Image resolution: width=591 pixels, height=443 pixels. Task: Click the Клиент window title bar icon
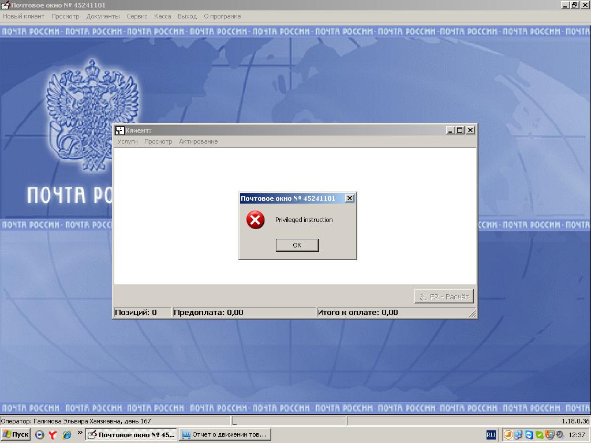[119, 130]
